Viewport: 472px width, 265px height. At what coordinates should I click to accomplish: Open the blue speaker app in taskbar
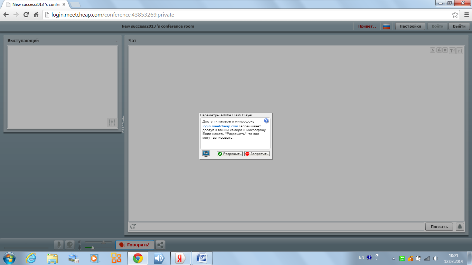(x=159, y=258)
